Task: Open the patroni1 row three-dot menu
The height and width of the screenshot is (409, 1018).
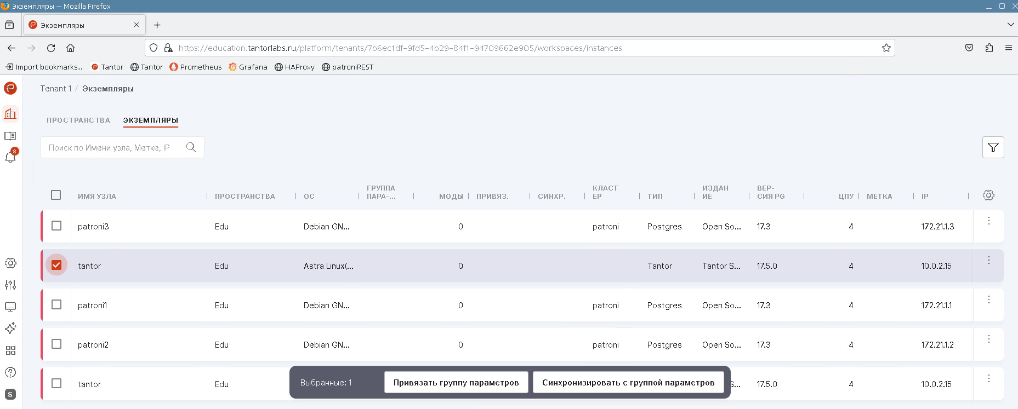Action: pos(988,299)
